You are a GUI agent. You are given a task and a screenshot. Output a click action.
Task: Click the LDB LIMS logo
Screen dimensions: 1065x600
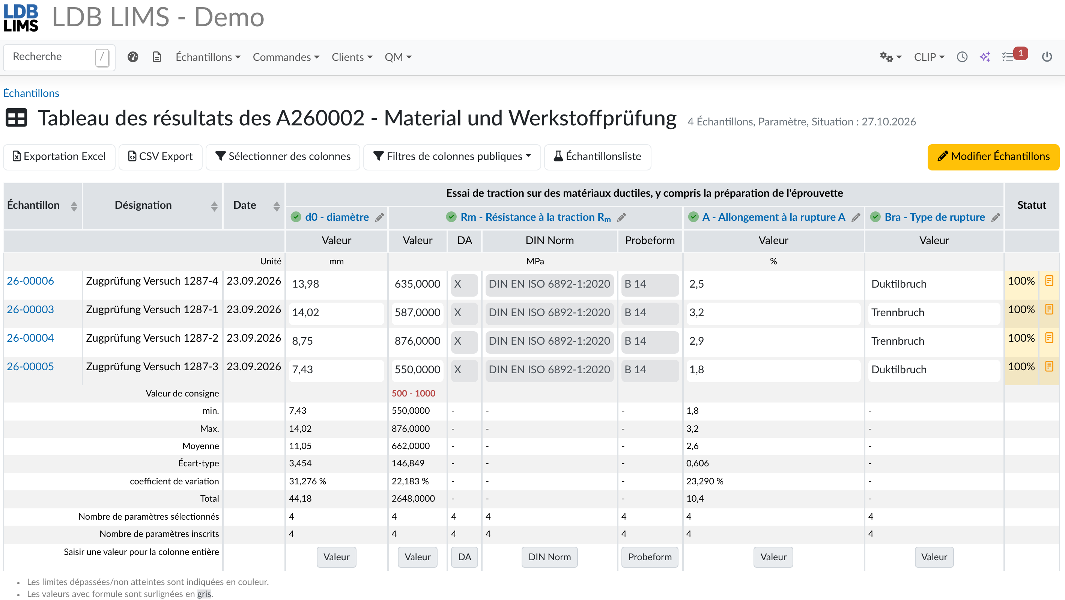coord(21,18)
